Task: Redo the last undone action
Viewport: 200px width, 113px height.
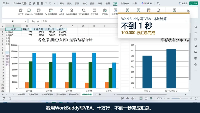Action: pos(50,4)
